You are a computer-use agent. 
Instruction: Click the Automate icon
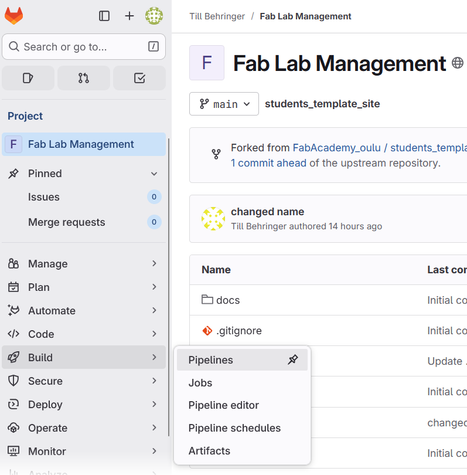(13, 310)
